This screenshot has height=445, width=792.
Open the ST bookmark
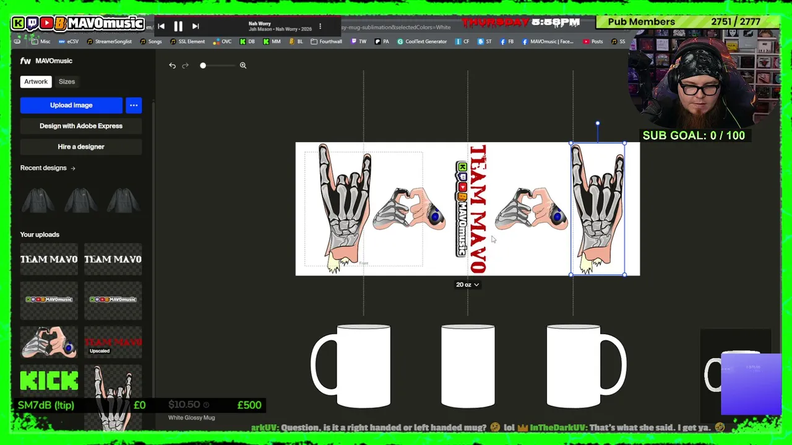pos(484,42)
